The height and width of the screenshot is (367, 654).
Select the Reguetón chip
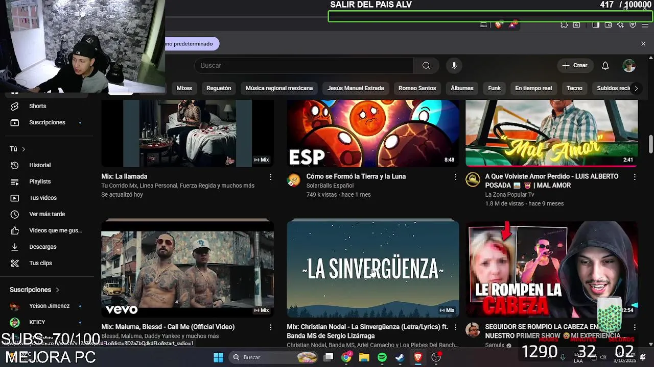point(219,88)
